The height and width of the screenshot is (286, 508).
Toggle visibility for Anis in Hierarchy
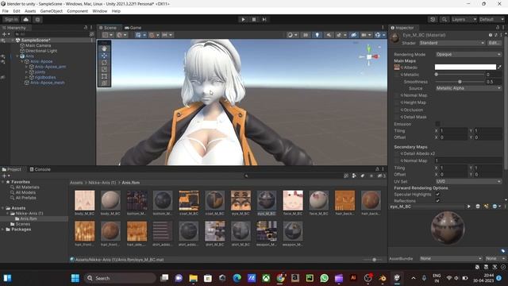(x=3, y=56)
